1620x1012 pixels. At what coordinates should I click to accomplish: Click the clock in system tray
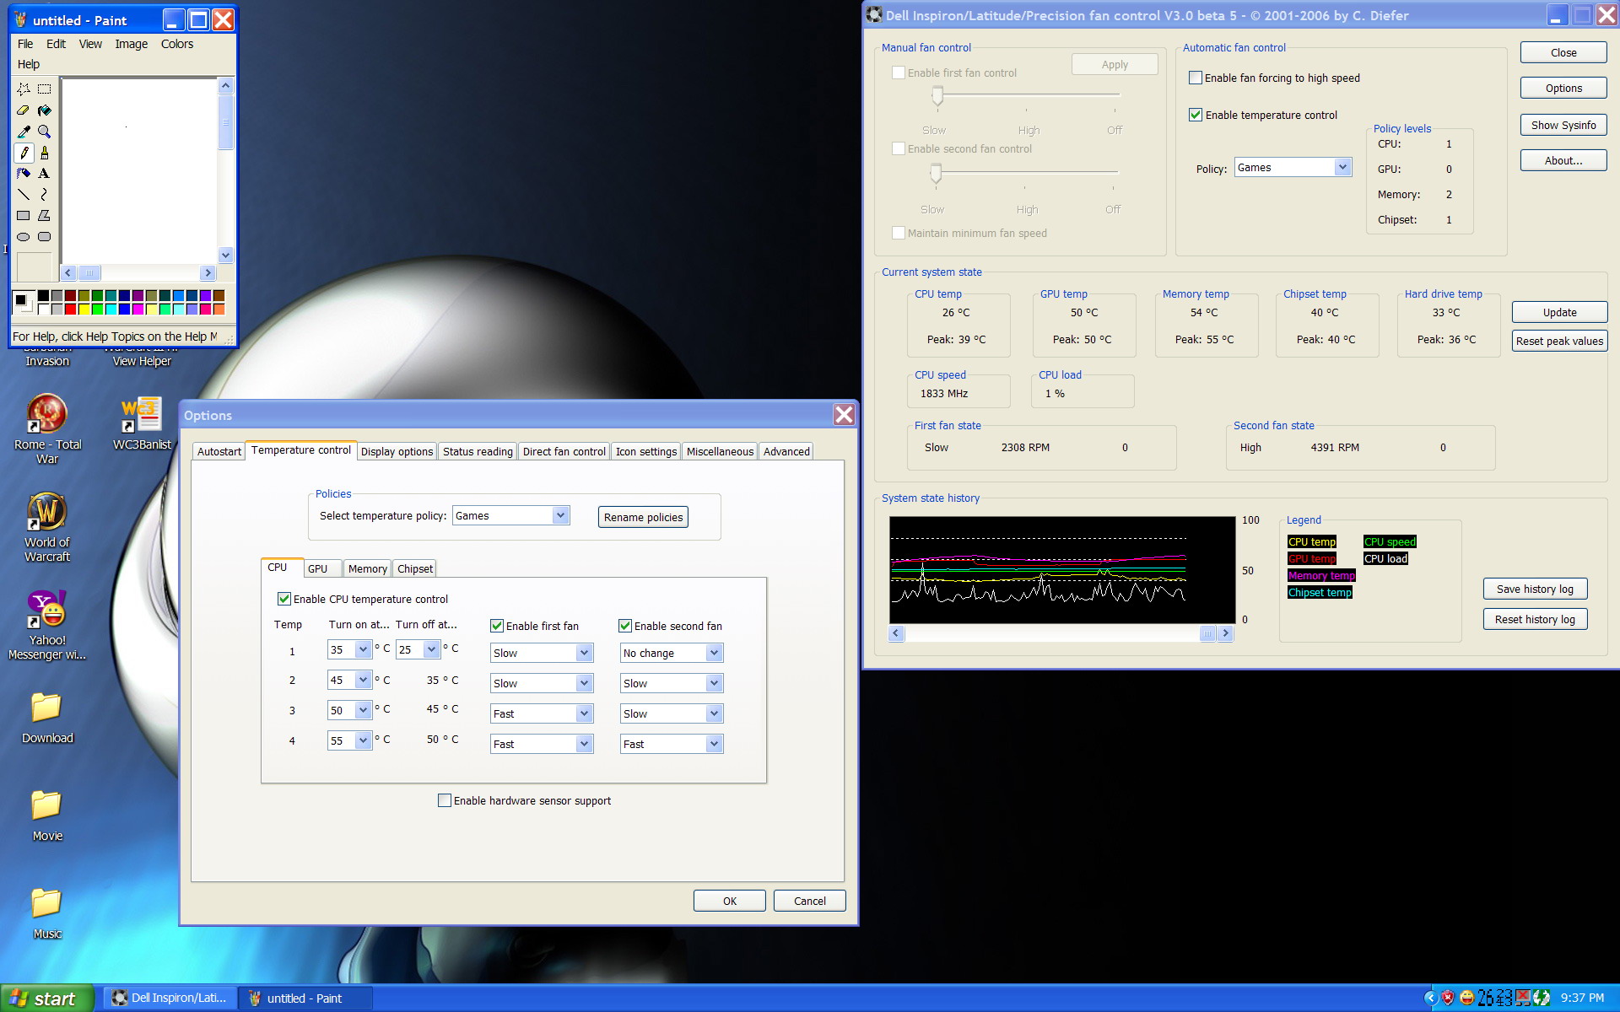(x=1582, y=999)
